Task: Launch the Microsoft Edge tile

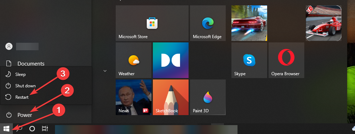Action: pyautogui.click(x=207, y=23)
